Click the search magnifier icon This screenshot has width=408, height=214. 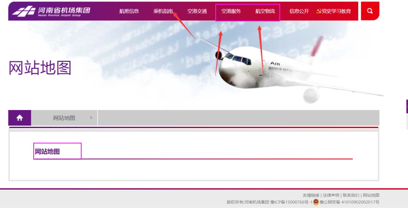370,11
